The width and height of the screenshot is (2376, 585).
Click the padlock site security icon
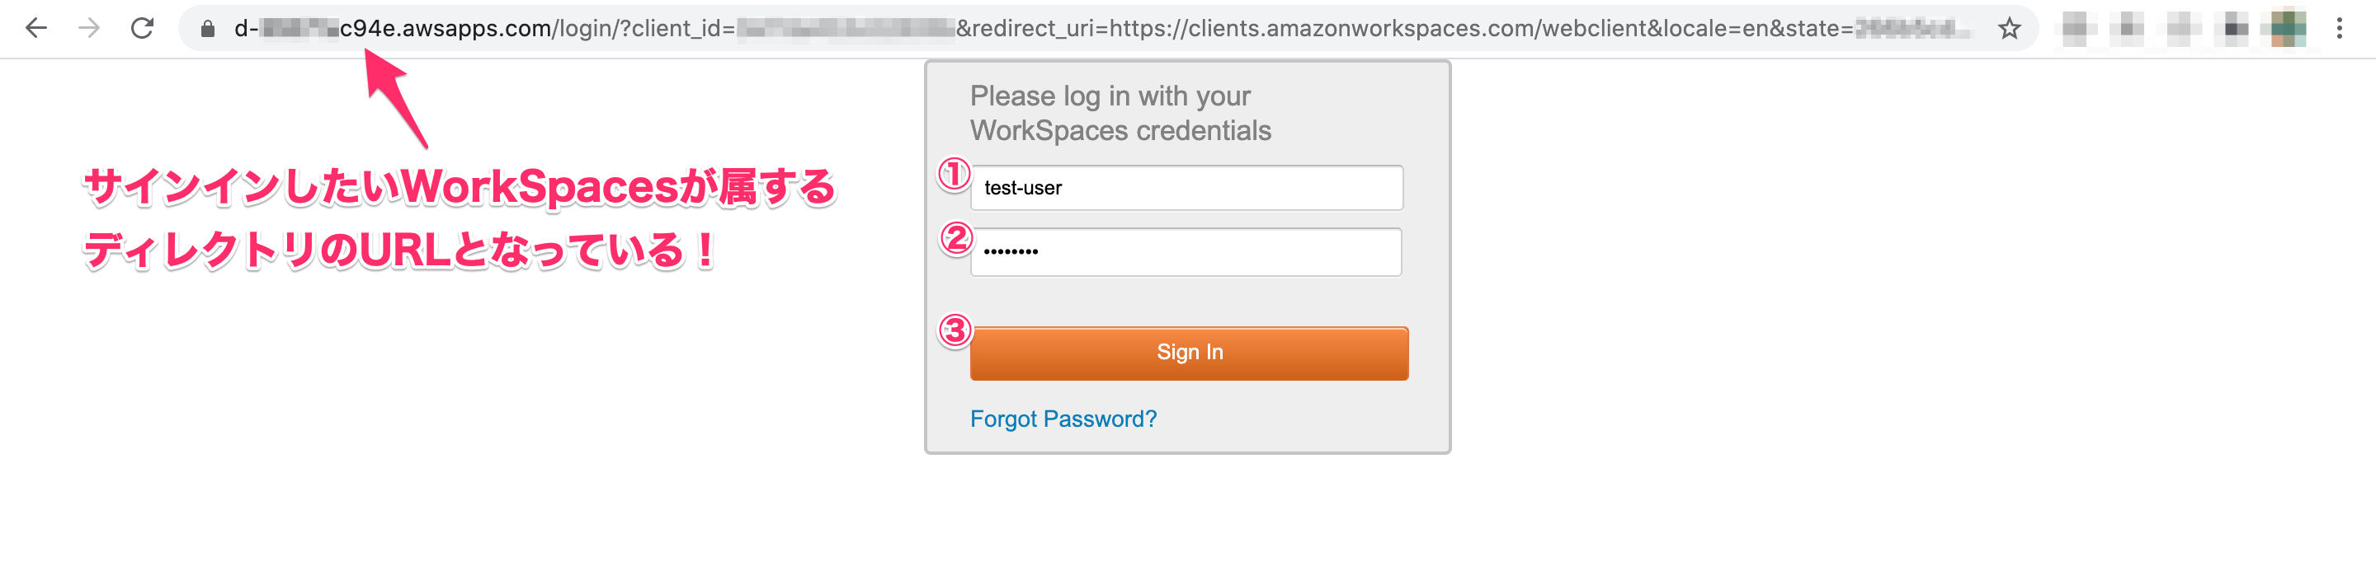[209, 30]
